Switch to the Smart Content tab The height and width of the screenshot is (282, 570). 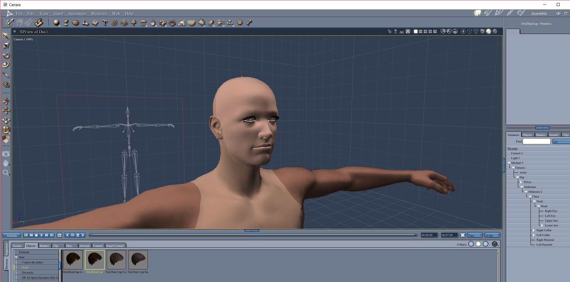click(x=115, y=246)
